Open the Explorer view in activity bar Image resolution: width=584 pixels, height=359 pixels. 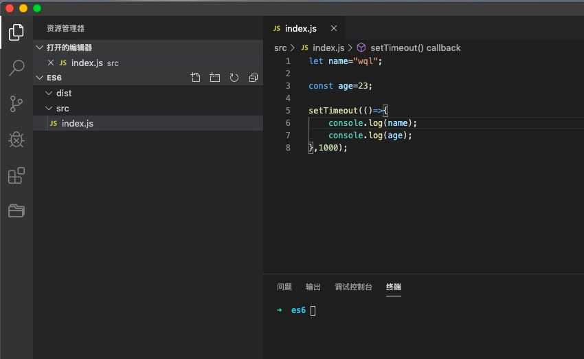(16, 32)
